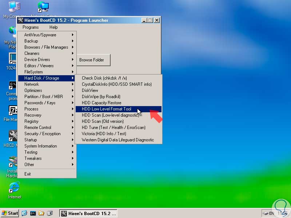The image size is (291, 218).
Task: Open the Command prompt desktop icon
Action: tap(13, 85)
